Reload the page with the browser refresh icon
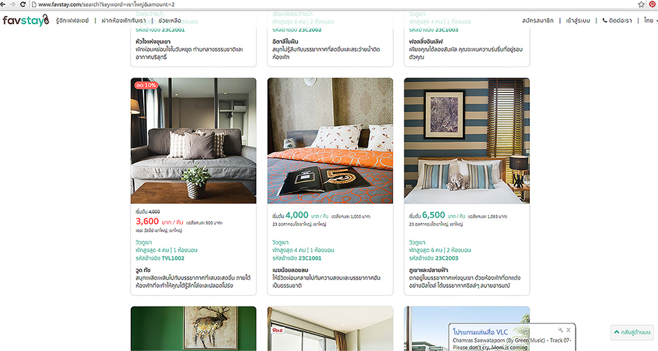The height and width of the screenshot is (351, 658). [x=23, y=4]
